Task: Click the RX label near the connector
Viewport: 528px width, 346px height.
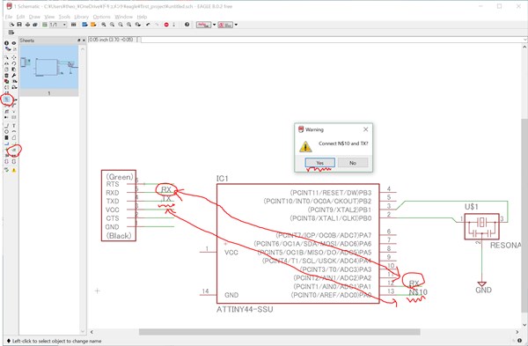Action: pos(166,189)
